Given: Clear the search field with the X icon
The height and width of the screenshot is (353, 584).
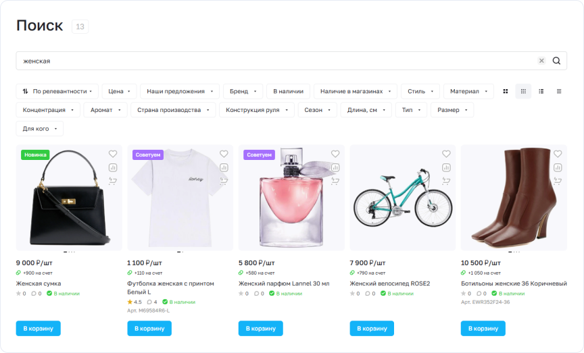Looking at the screenshot, I should point(541,61).
